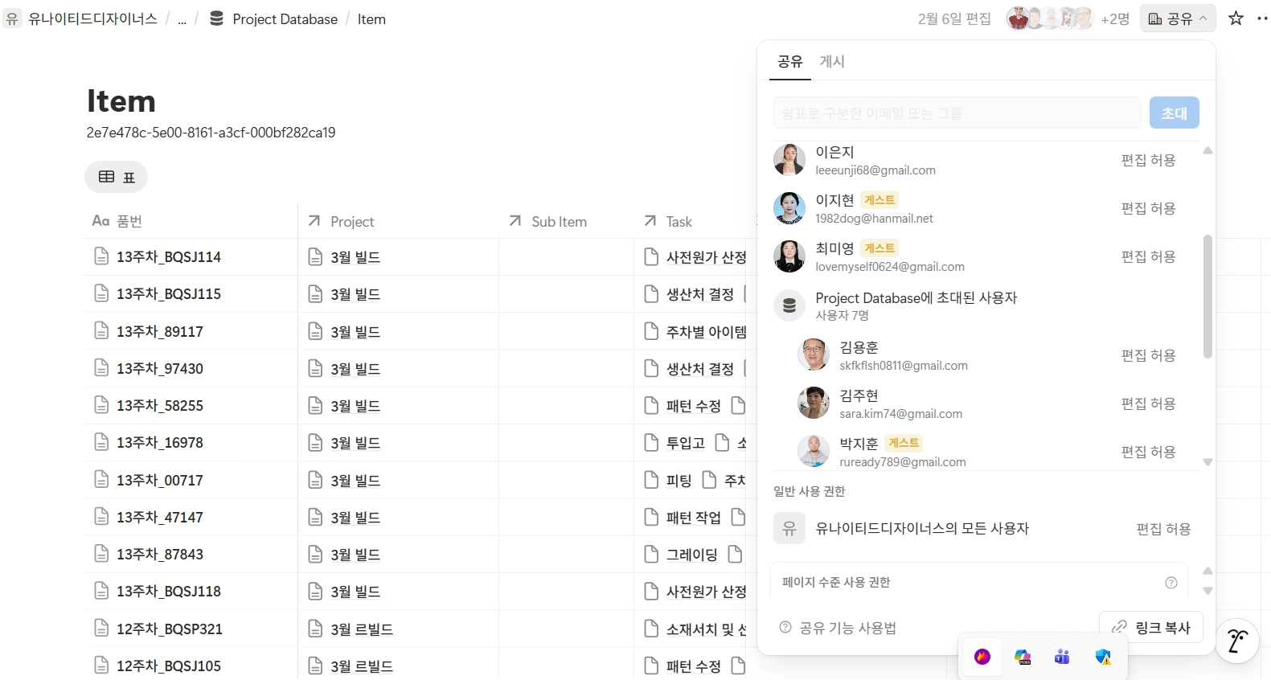Open Microsoft Teams from the tray popup

[1062, 657]
